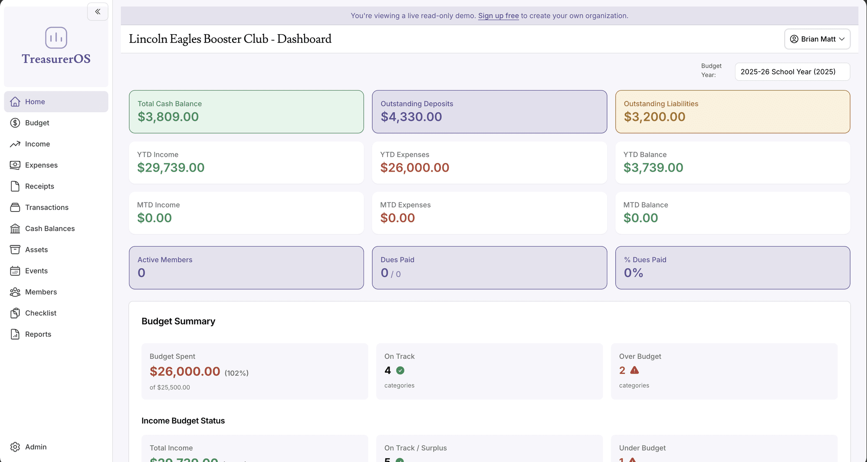Click the Receipts document icon

[15, 186]
